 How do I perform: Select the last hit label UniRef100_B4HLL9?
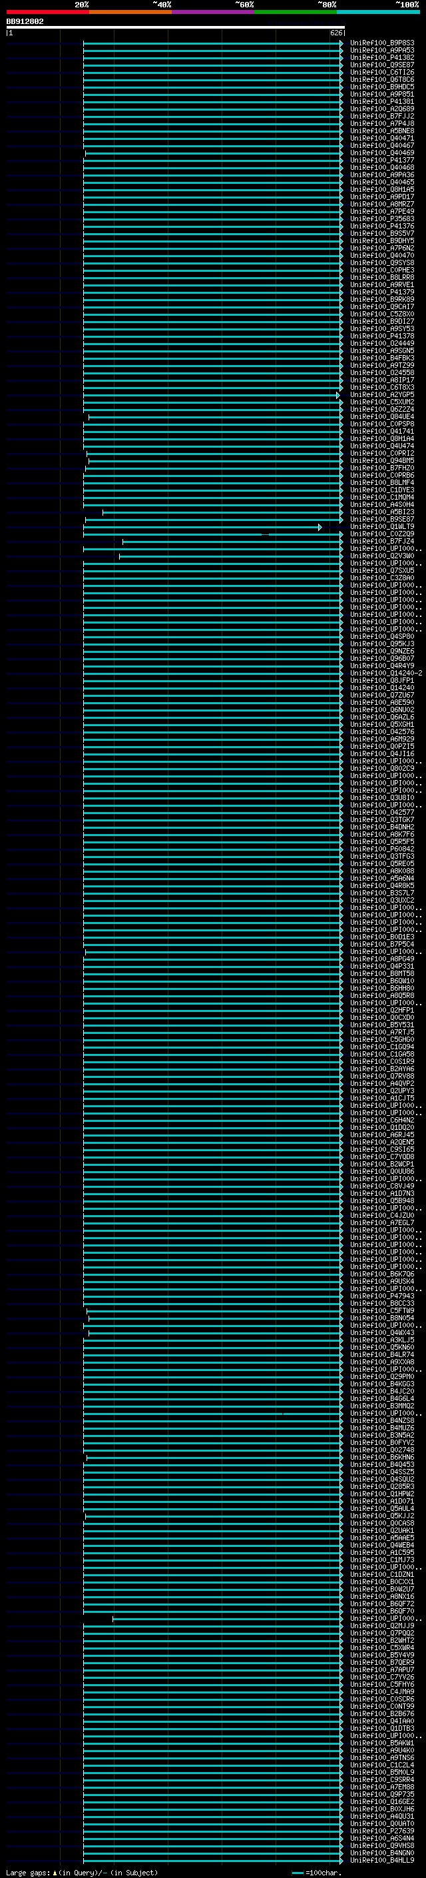tap(382, 1860)
